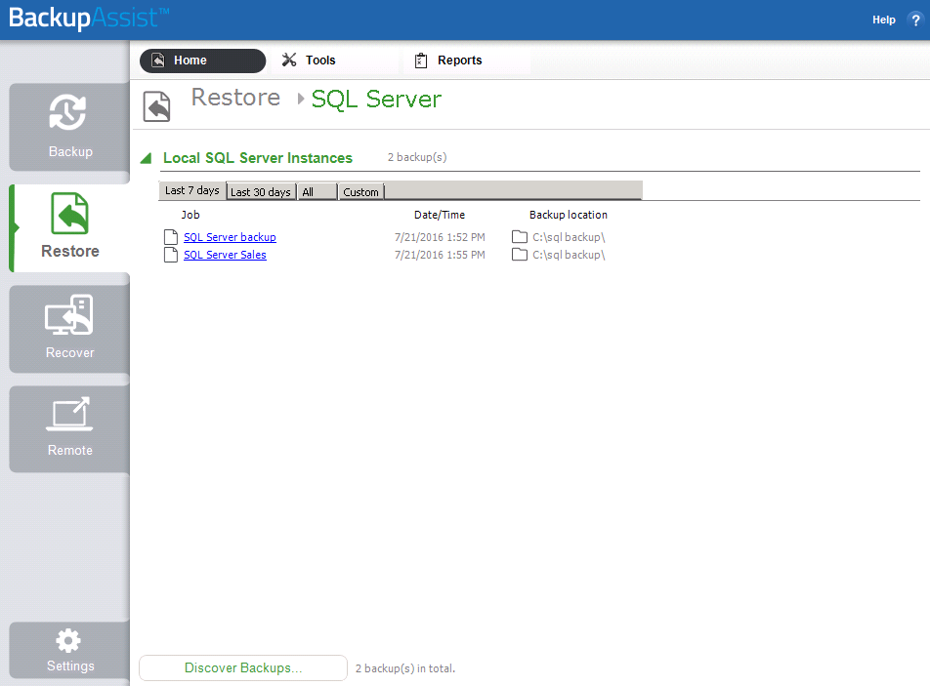
Task: Collapse Local SQL Server Instances section
Action: [146, 158]
